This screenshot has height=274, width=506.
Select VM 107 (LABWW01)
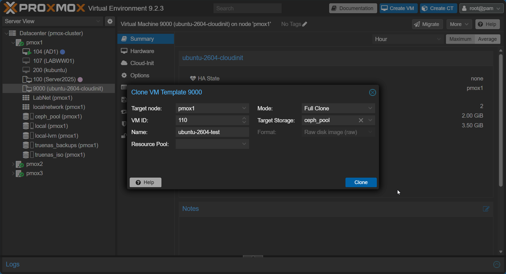coord(59,61)
